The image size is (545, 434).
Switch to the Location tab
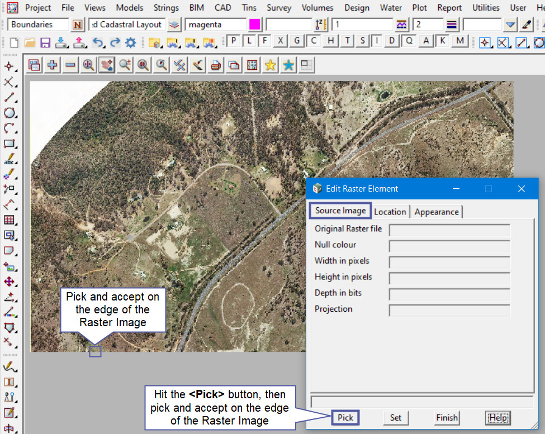(390, 212)
